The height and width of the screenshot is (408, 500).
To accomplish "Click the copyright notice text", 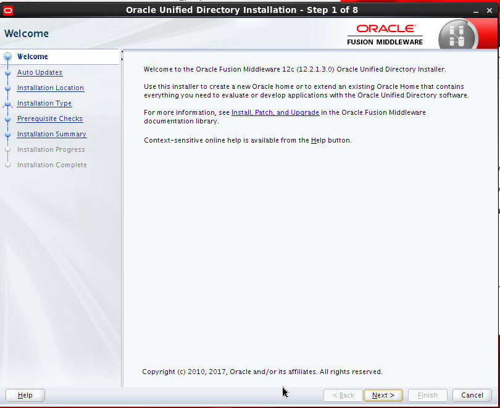I will (x=262, y=372).
